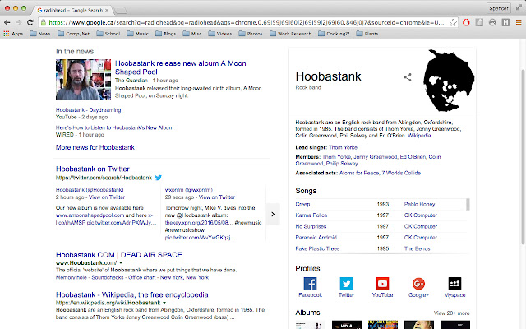Image resolution: width=526 pixels, height=329 pixels.
Task: Open the Twitter profile icon
Action: point(346,284)
